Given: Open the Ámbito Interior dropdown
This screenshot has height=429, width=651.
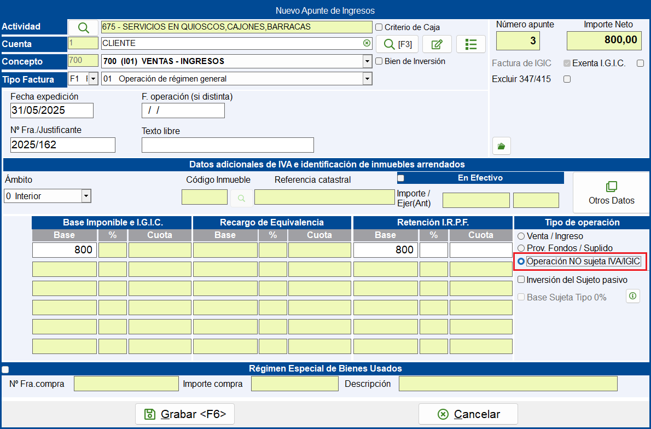Looking at the screenshot, I should click(86, 195).
